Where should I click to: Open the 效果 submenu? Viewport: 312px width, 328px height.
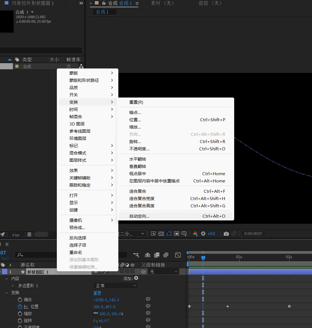tap(87, 170)
